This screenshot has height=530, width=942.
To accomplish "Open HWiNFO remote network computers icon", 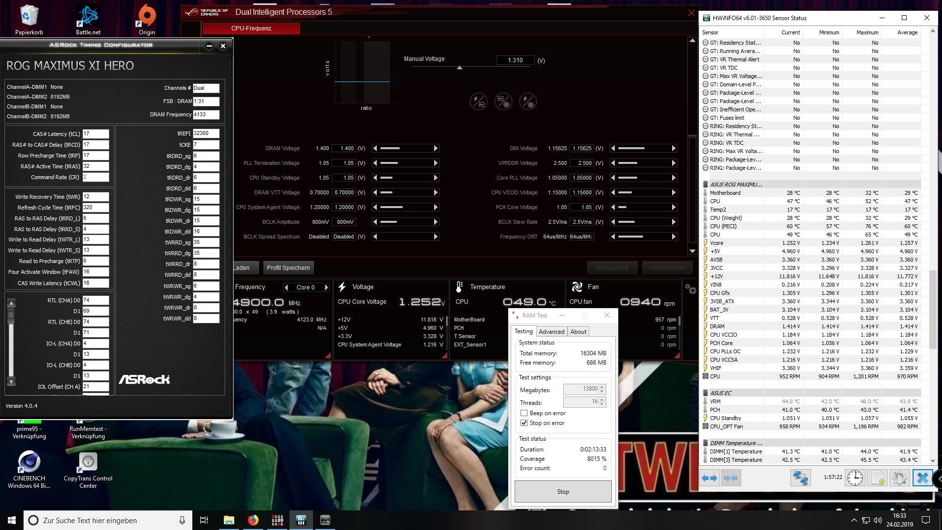I will coord(800,478).
